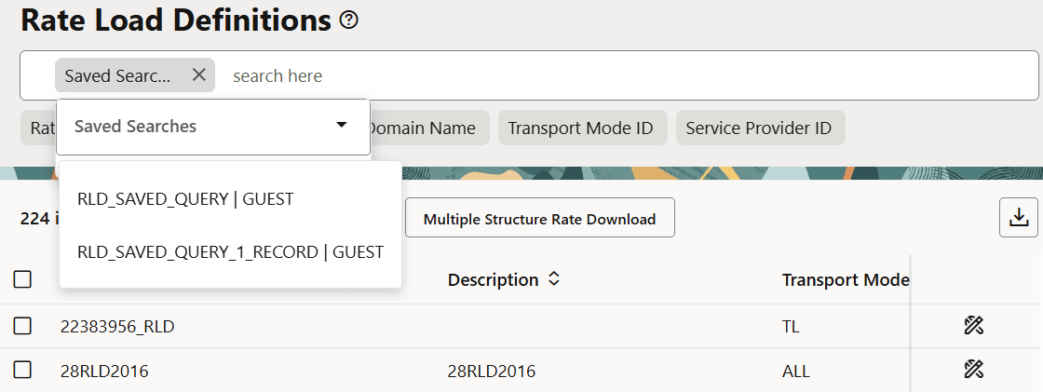This screenshot has width=1043, height=392.
Task: Toggle the select-all header checkbox
Action: click(x=22, y=279)
